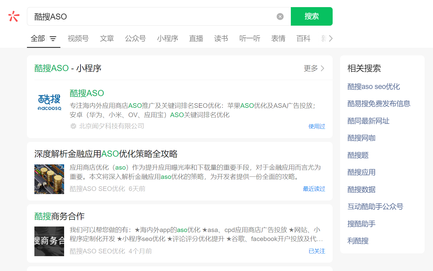Screen dimensions: 433x271
Task: Open the 酷搜商务合作 result
Action: pos(59,216)
